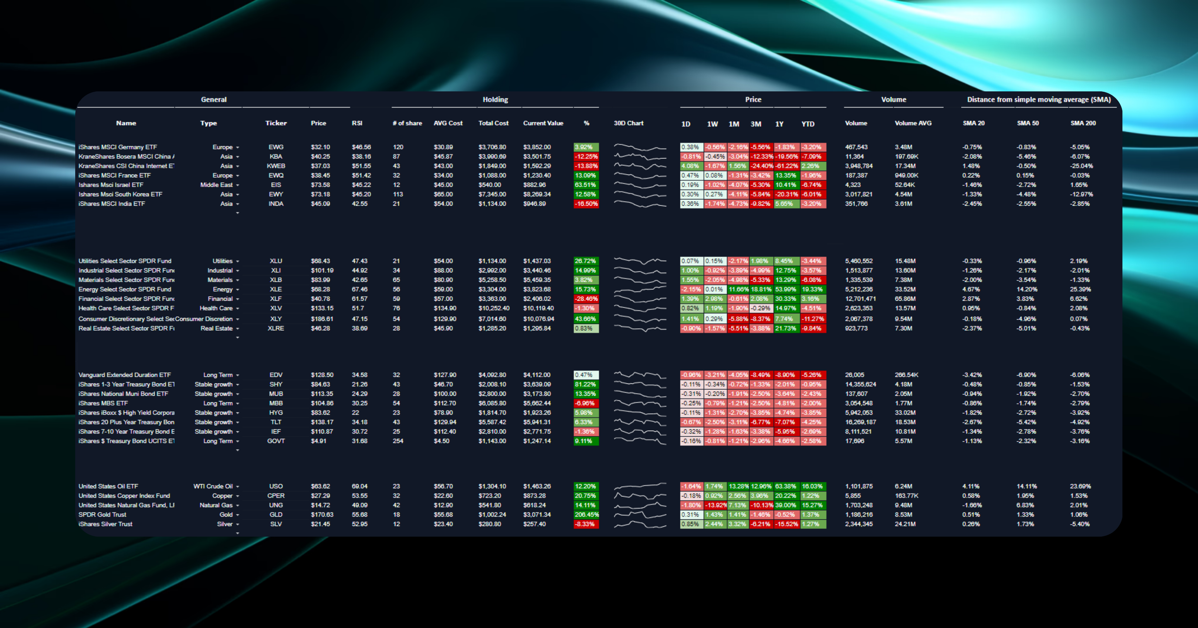
Task: Click the green 206.45% holding cell for GLD
Action: pos(586,515)
